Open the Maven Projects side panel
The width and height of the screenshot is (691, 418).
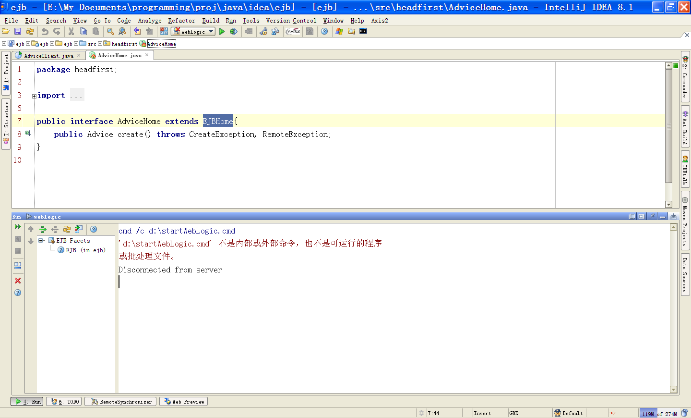pos(685,221)
